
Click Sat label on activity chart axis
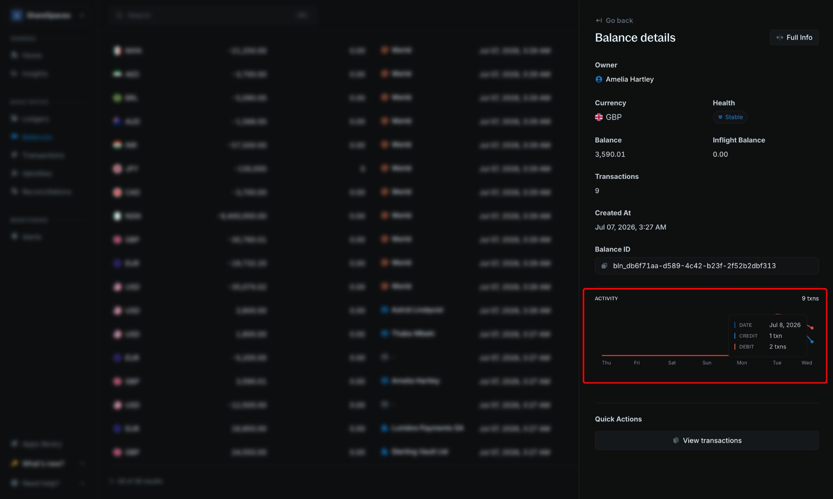[x=672, y=363]
